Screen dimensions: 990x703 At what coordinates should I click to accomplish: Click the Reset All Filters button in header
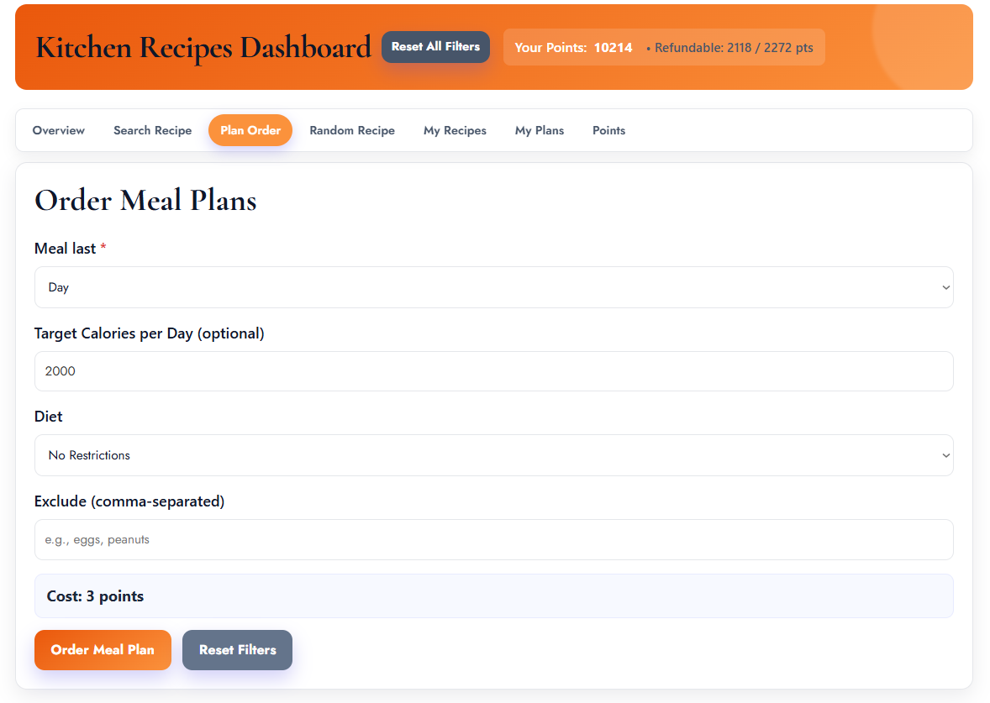435,47
